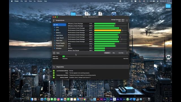Open the View menu

point(30,1)
